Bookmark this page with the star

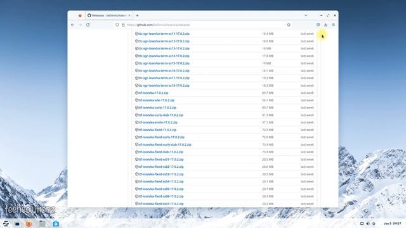[x=289, y=25]
